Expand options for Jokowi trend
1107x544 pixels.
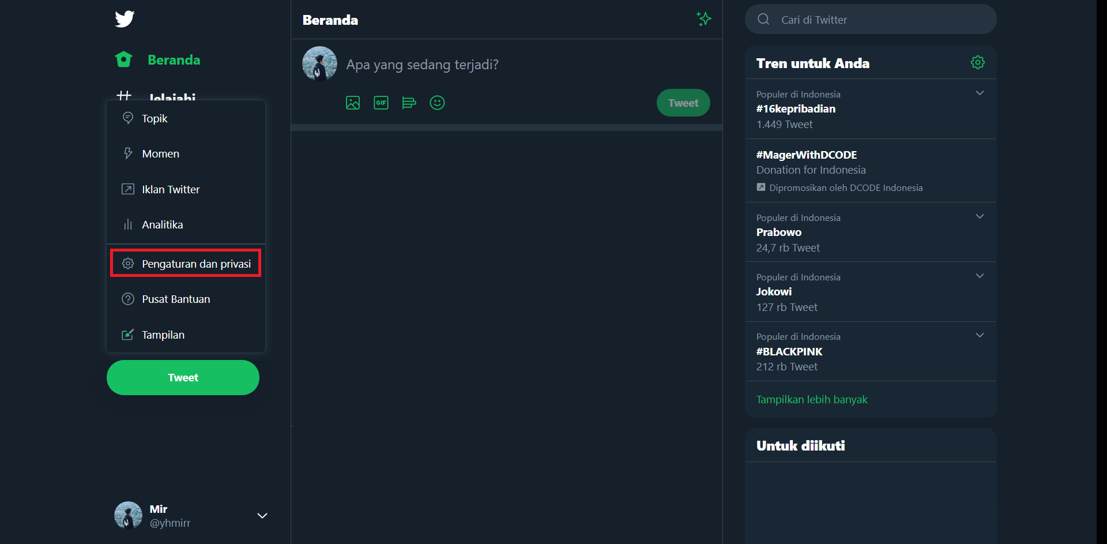(980, 276)
